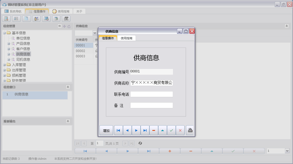Screen dimensions: 293x164
Task: Click the red minus delete icon in the dialog
Action: click(x=154, y=130)
